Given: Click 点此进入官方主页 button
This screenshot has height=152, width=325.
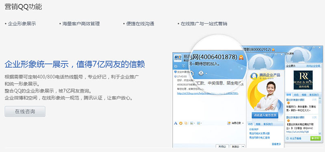Looking at the screenshot, I should coord(265,115).
